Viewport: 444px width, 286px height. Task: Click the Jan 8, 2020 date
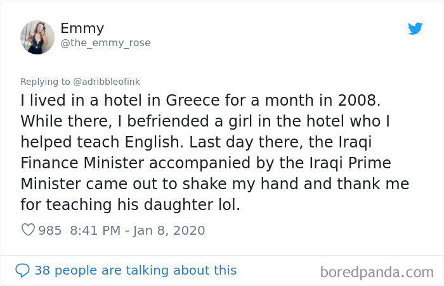(x=168, y=230)
